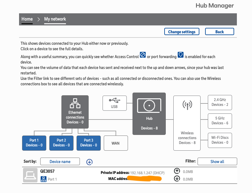Open the Device name sort dropdown
The width and height of the screenshot is (252, 193).
[x=60, y=162]
